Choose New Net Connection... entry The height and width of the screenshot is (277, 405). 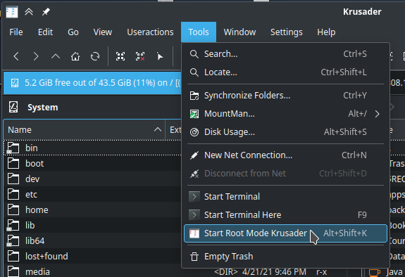click(x=285, y=155)
